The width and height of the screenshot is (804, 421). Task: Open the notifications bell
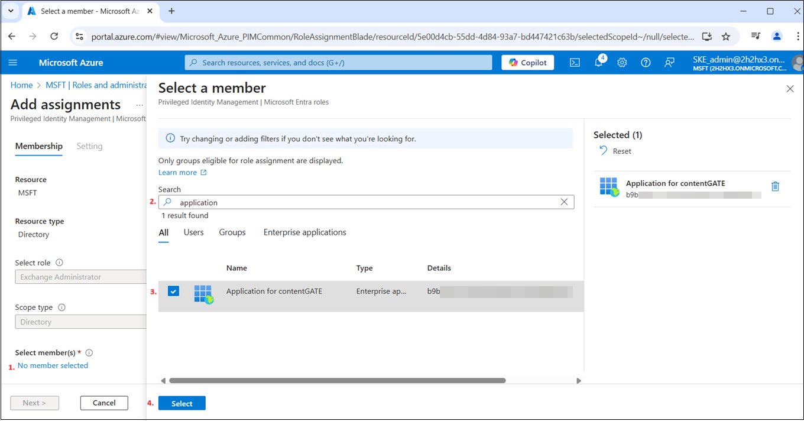point(598,63)
